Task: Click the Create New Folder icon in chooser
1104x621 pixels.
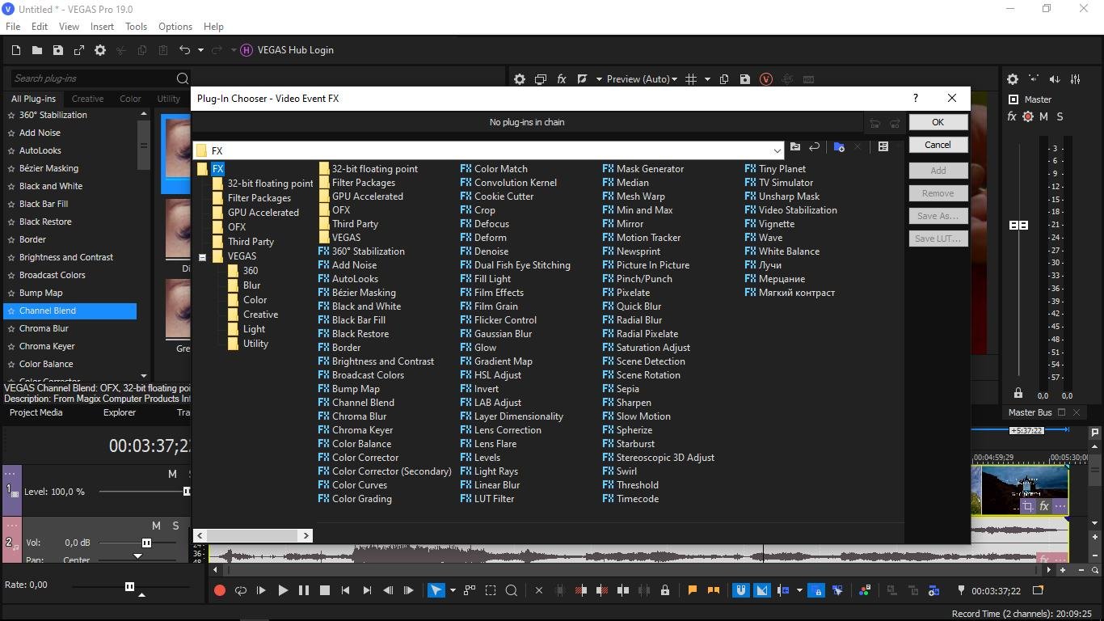Action: click(838, 147)
